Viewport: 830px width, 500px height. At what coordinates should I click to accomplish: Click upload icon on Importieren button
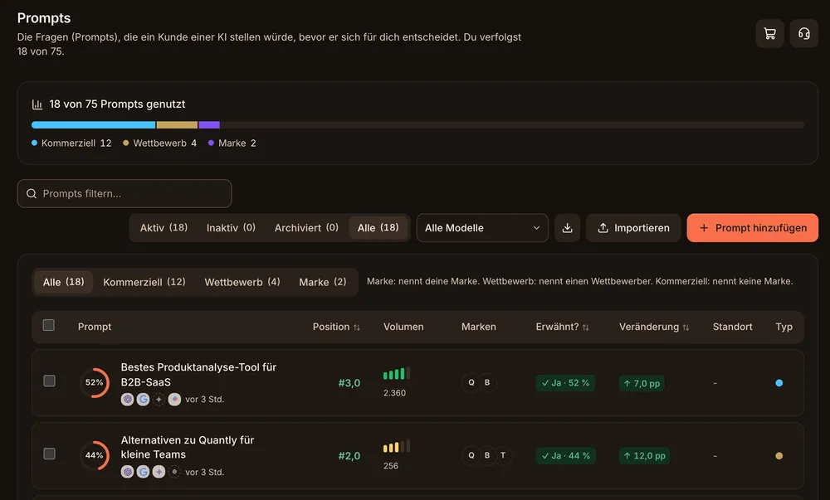click(603, 228)
